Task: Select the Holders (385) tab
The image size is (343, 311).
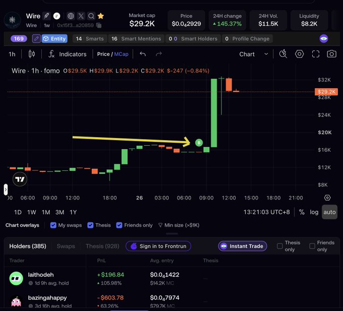Action: (28, 246)
